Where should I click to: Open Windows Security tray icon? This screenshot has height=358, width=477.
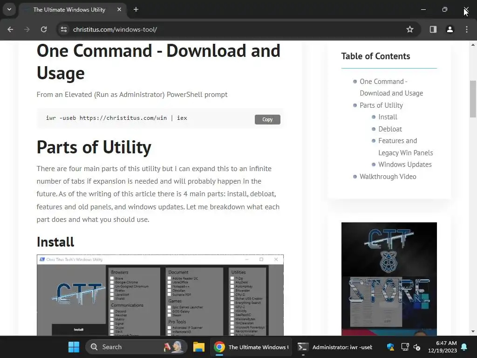tap(391, 347)
